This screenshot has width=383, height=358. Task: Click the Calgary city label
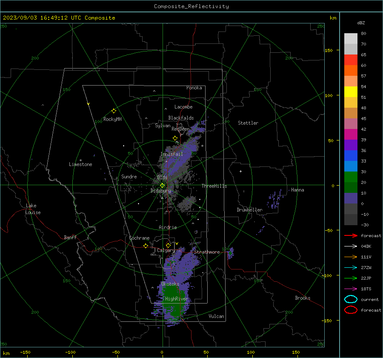tap(166, 250)
